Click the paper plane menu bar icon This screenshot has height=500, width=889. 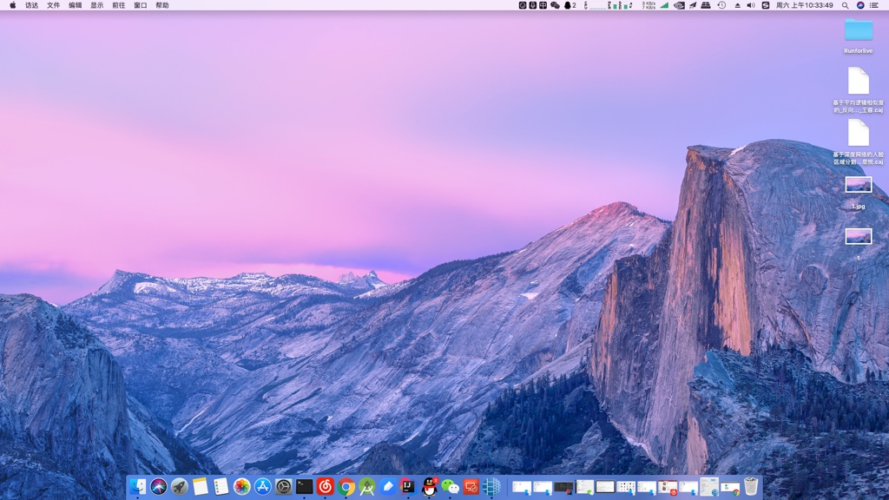692,5
